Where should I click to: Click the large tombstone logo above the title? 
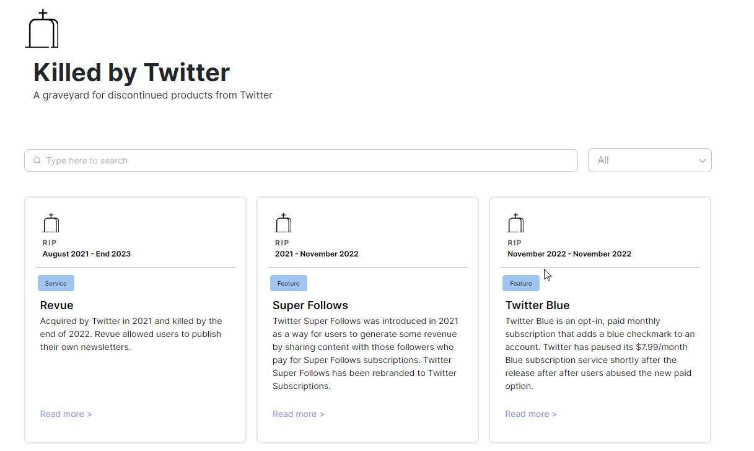coord(42,28)
